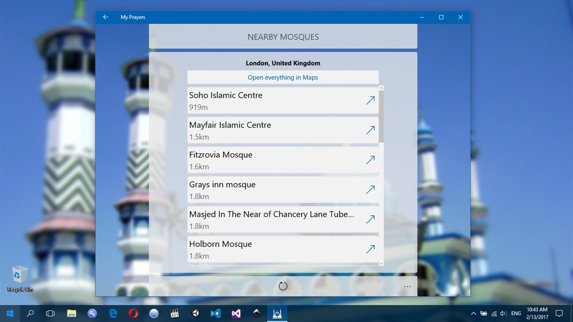Open the Windows Start menu
Viewport: 573px width, 322px height.
(10, 313)
